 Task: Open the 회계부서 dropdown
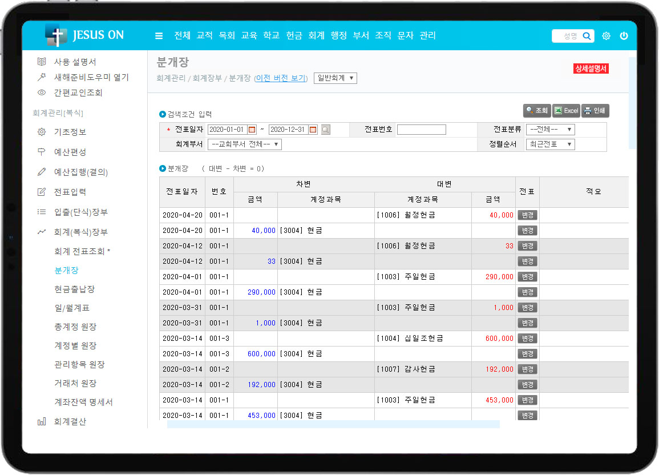coord(244,144)
